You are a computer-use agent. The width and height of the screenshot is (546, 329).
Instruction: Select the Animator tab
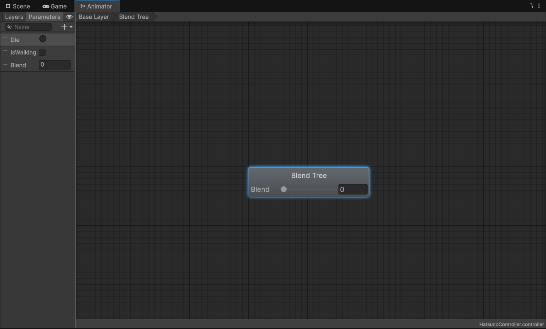tap(97, 6)
